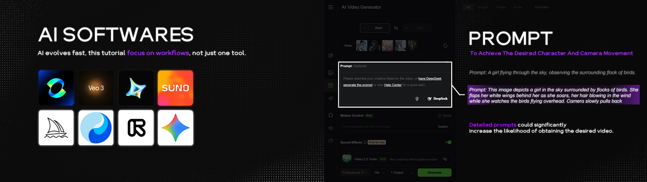Add a Start frame image
This screenshot has height=182, width=647.
[375, 28]
